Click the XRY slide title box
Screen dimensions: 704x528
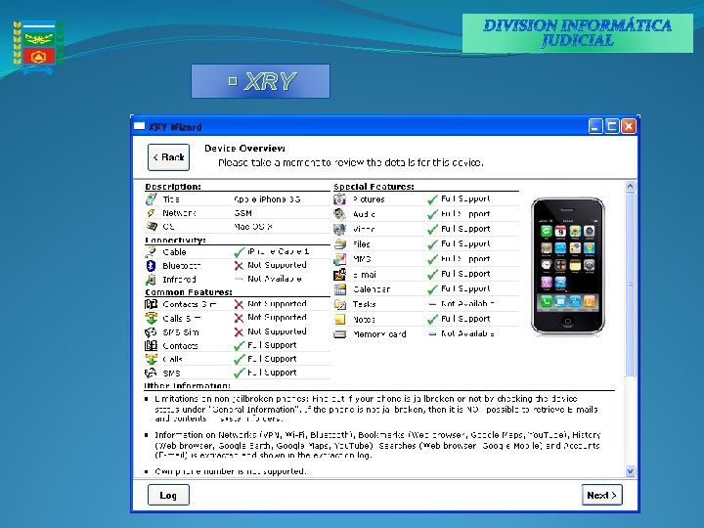(260, 81)
